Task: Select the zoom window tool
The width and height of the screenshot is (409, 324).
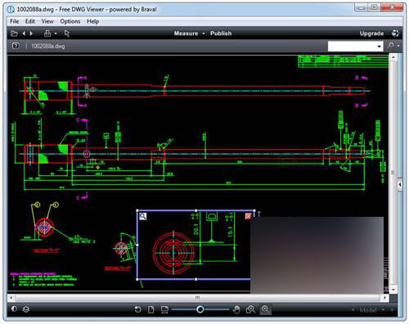Action: 250,309
